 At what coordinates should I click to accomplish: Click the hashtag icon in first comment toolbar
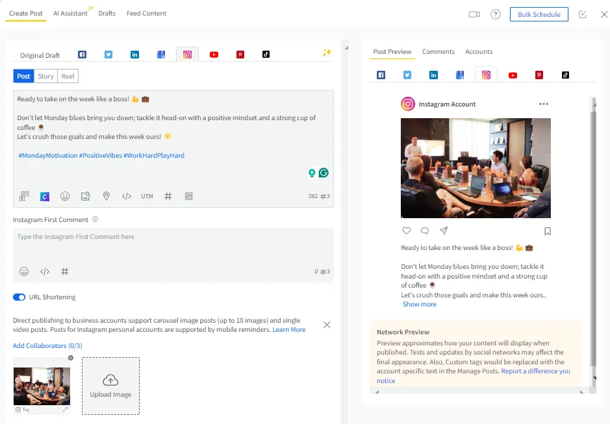click(x=65, y=271)
